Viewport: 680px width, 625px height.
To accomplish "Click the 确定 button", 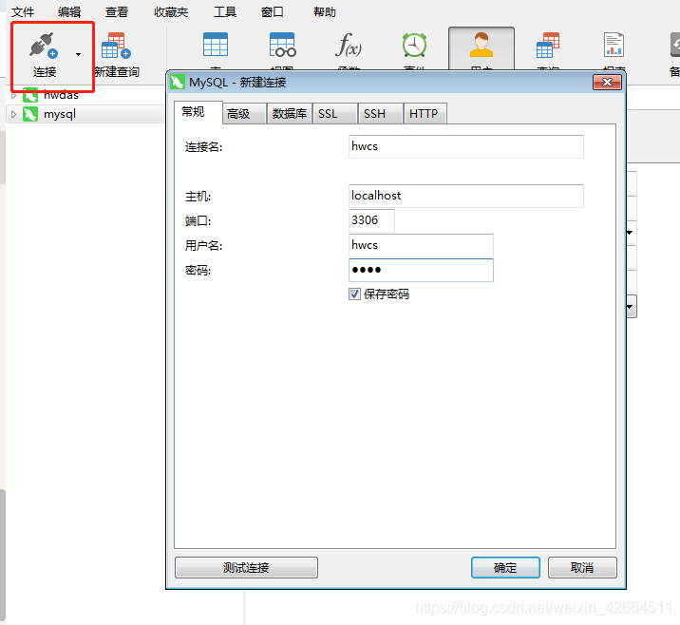I will (x=505, y=567).
